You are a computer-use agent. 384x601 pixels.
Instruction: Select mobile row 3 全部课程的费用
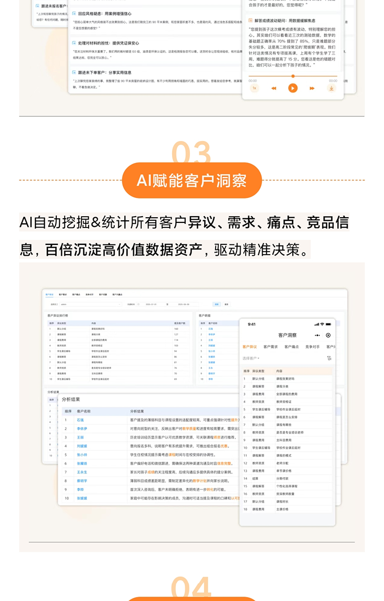287,394
